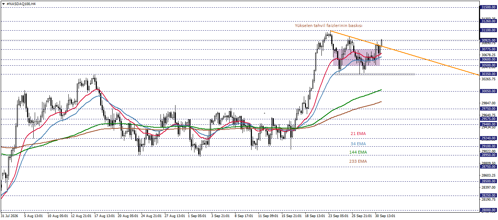Click the 29100.00 price level label
Image resolution: width=498 pixels, height=220 pixels.
tap(489, 146)
